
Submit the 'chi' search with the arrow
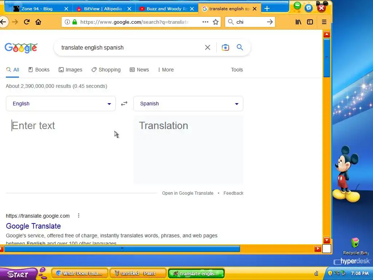coord(270,22)
